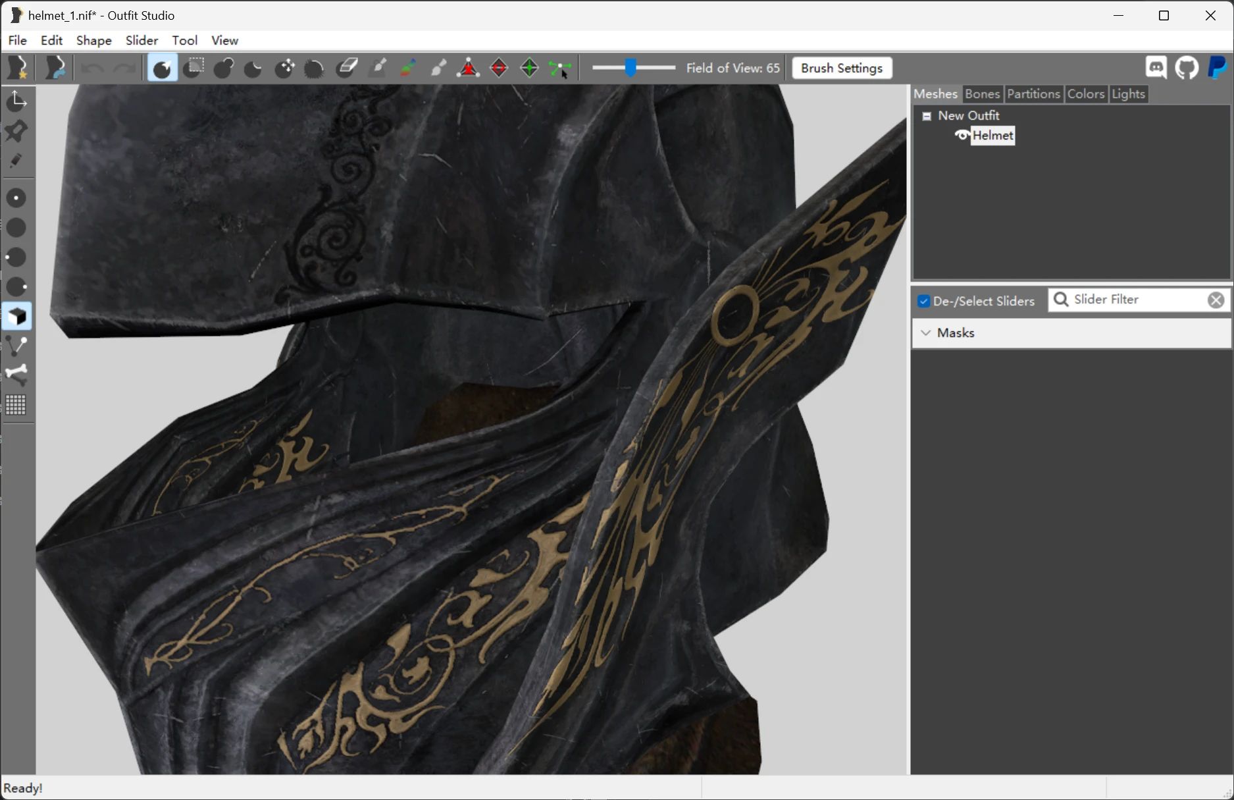The height and width of the screenshot is (800, 1234).
Task: Select the Smooth brush tool
Action: (x=314, y=68)
